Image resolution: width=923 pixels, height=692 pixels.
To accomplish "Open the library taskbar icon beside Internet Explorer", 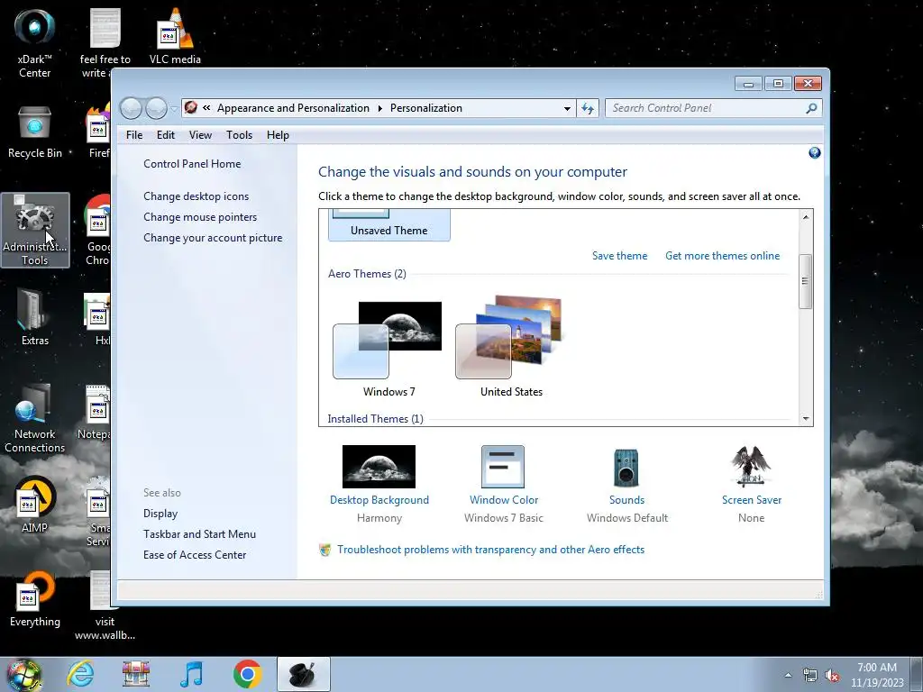I will point(135,674).
